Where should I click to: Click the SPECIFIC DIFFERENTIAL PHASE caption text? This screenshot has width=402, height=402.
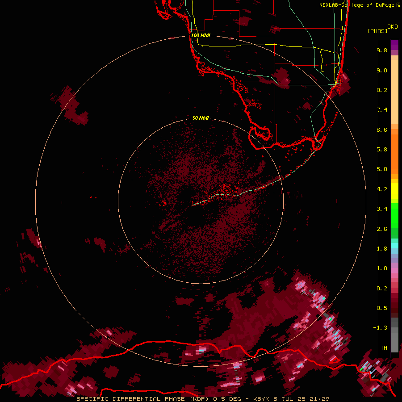(131, 399)
